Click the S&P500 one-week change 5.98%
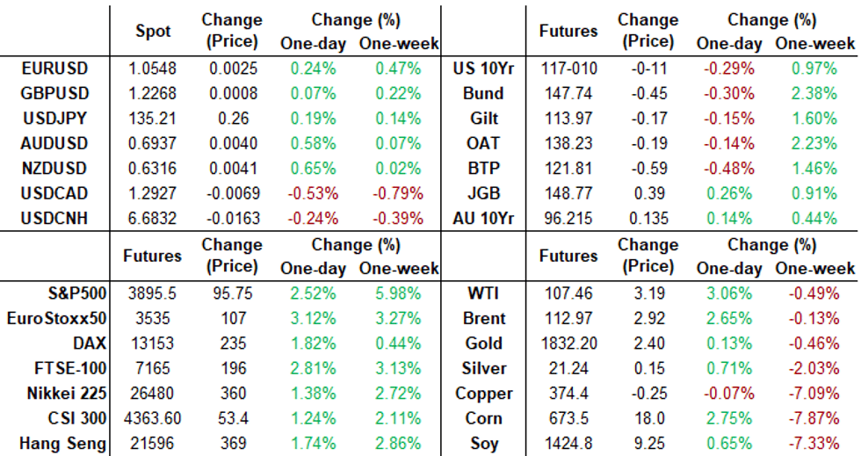This screenshot has height=456, width=861. [401, 293]
